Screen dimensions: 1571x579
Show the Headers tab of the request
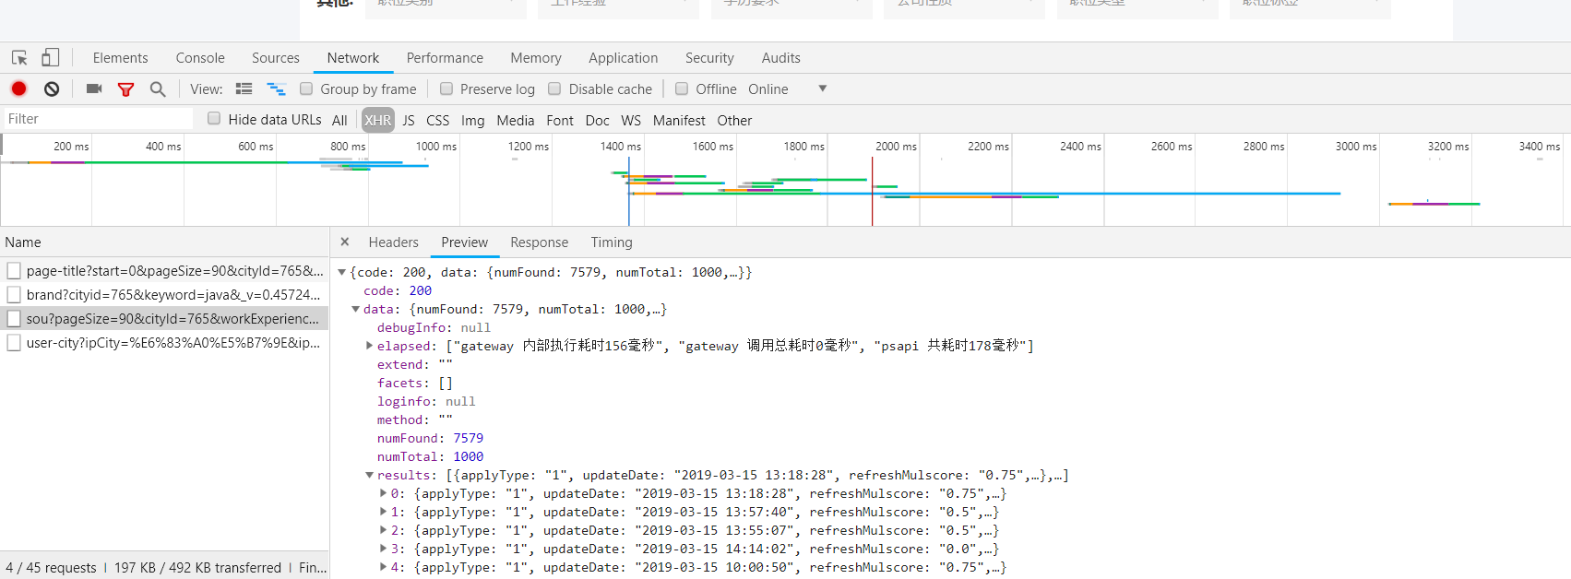pyautogui.click(x=394, y=242)
